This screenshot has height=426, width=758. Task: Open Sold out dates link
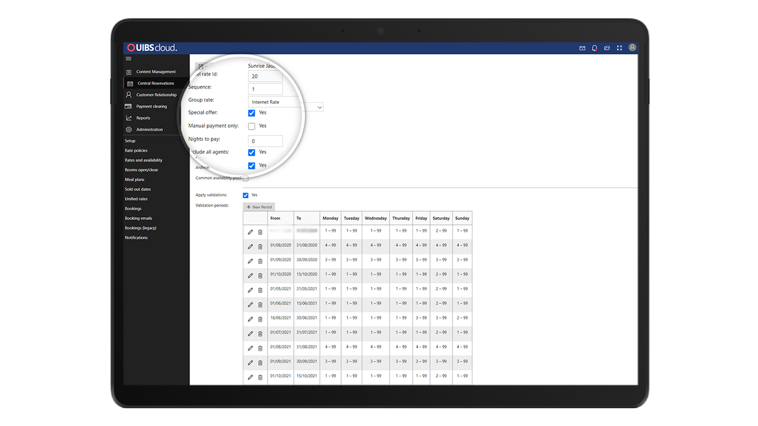pos(138,189)
